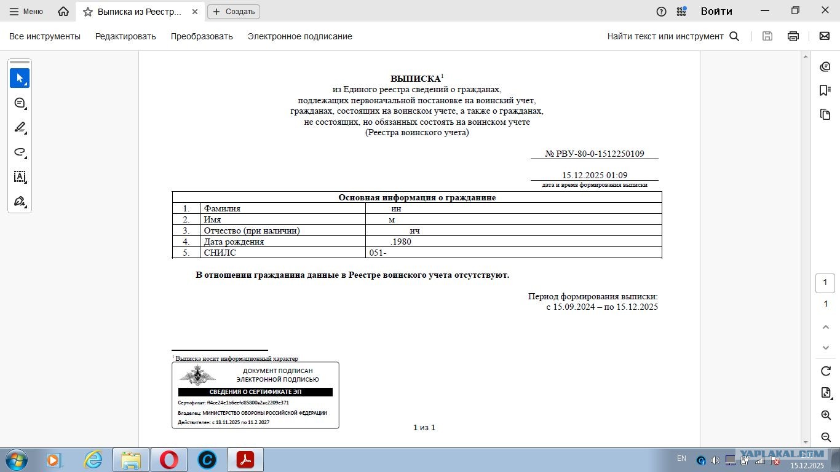Viewport: 840px width, 472px height.
Task: Open the AI assistant panel icon
Action: (x=825, y=66)
